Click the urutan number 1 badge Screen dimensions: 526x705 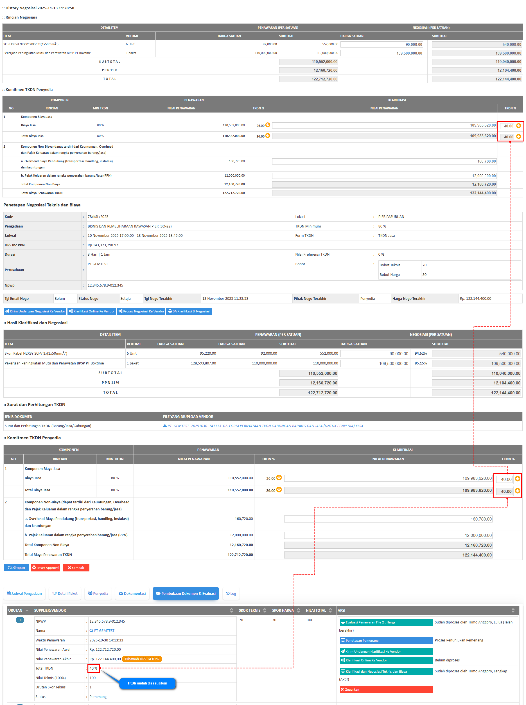tap(20, 620)
